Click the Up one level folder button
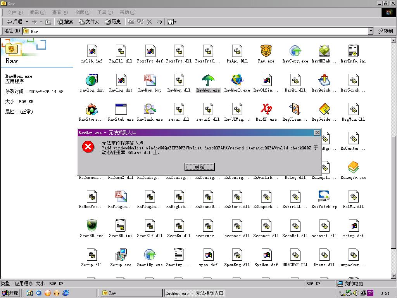The height and width of the screenshot is (298, 397). [x=48, y=22]
